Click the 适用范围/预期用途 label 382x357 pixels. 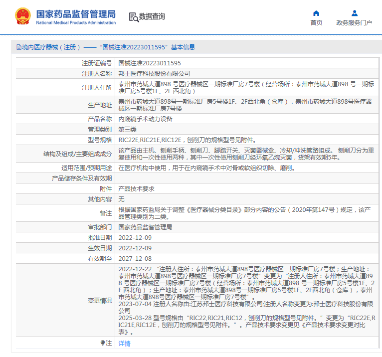tap(86, 168)
